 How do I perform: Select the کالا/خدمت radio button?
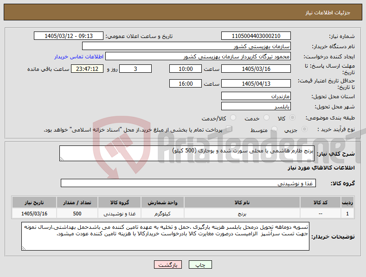coord(233,118)
